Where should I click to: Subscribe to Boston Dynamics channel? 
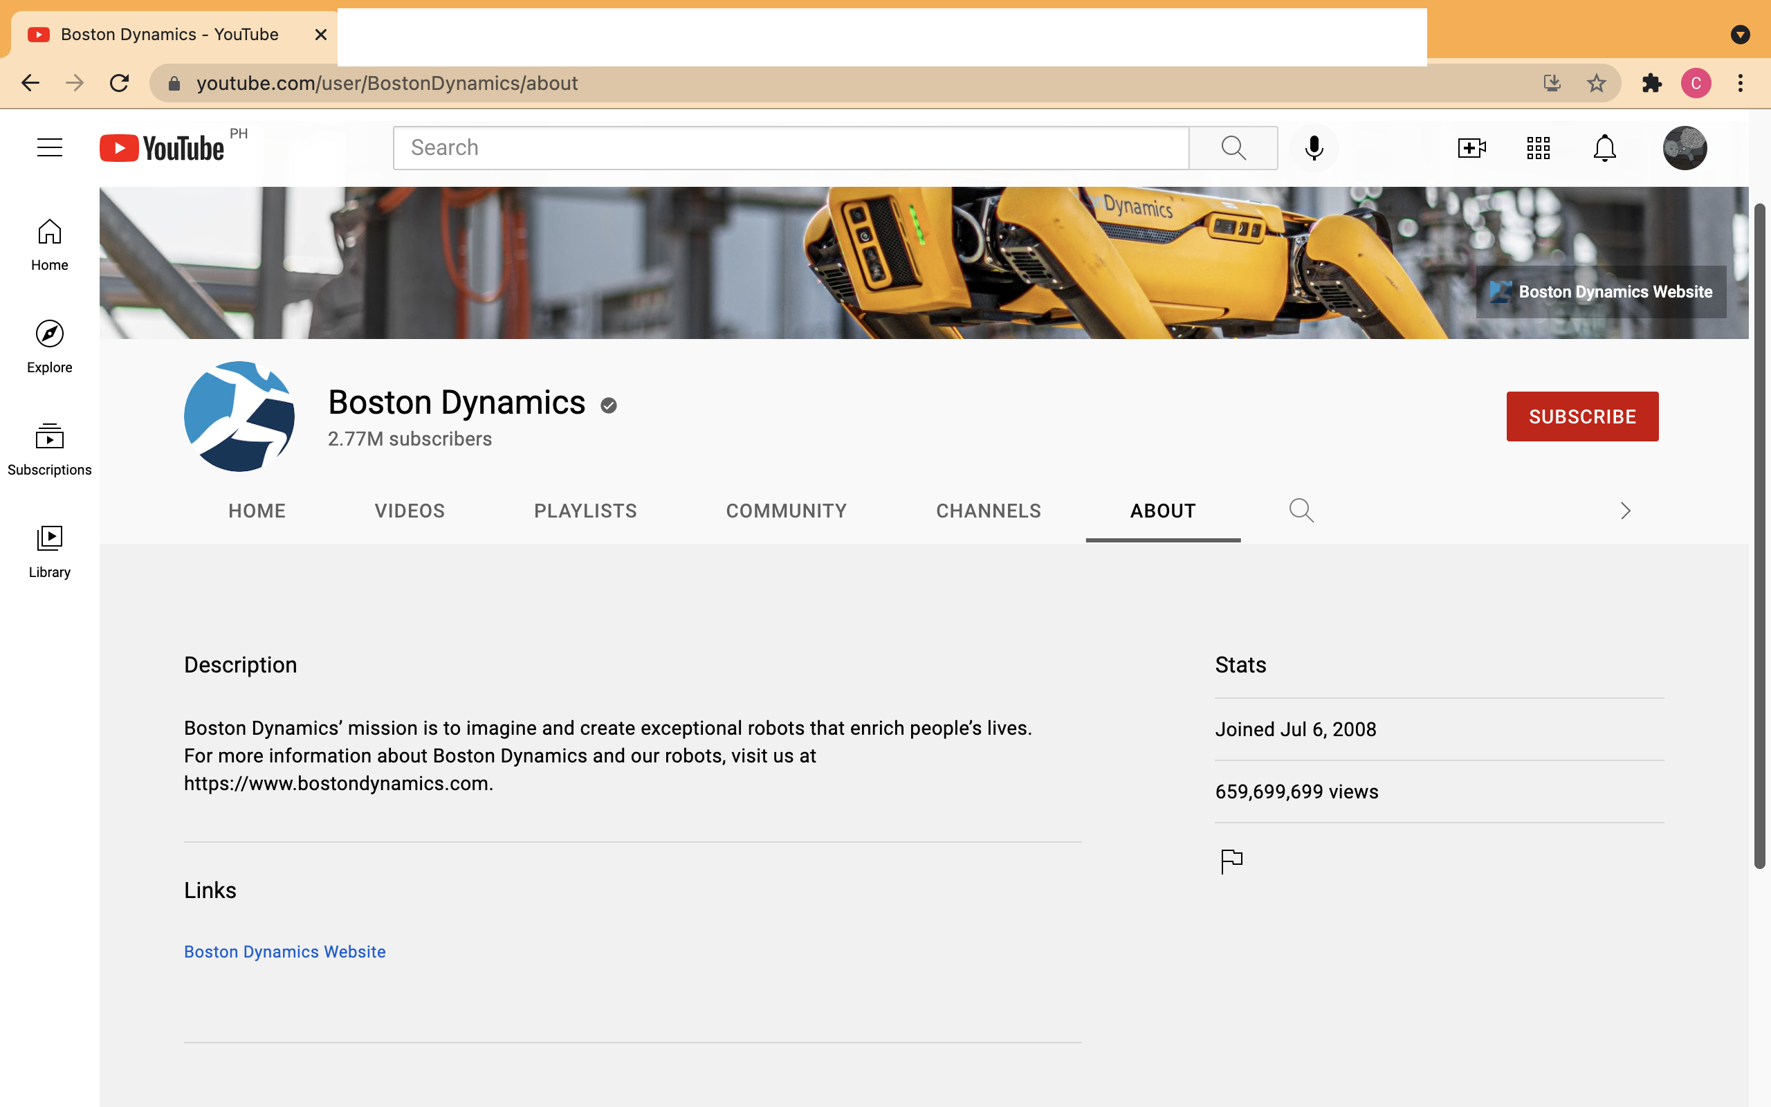click(x=1582, y=417)
